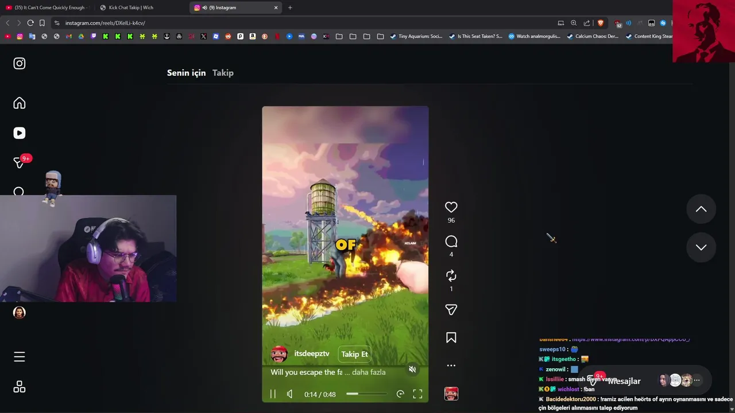The image size is (735, 413).
Task: Open the Amazon bookmark icon
Action: tap(253, 36)
